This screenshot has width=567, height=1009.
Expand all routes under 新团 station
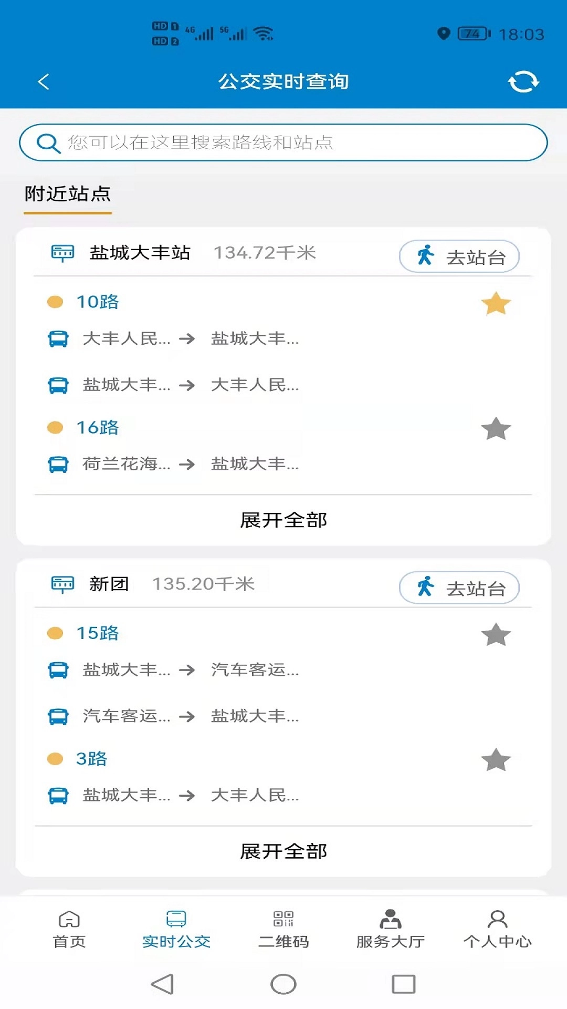tap(283, 851)
